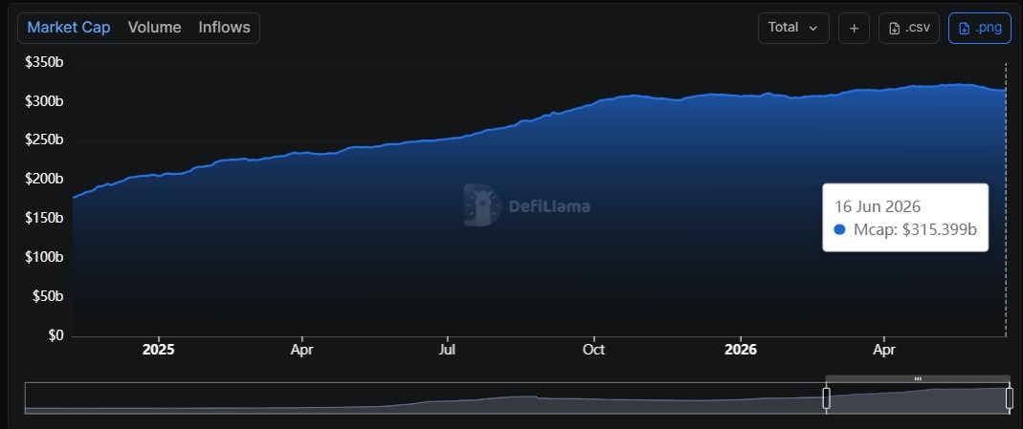The height and width of the screenshot is (429, 1023).
Task: Open the Total dropdown
Action: click(793, 28)
